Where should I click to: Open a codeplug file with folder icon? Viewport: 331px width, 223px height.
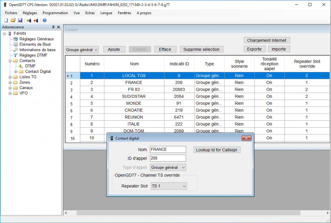click(x=13, y=20)
